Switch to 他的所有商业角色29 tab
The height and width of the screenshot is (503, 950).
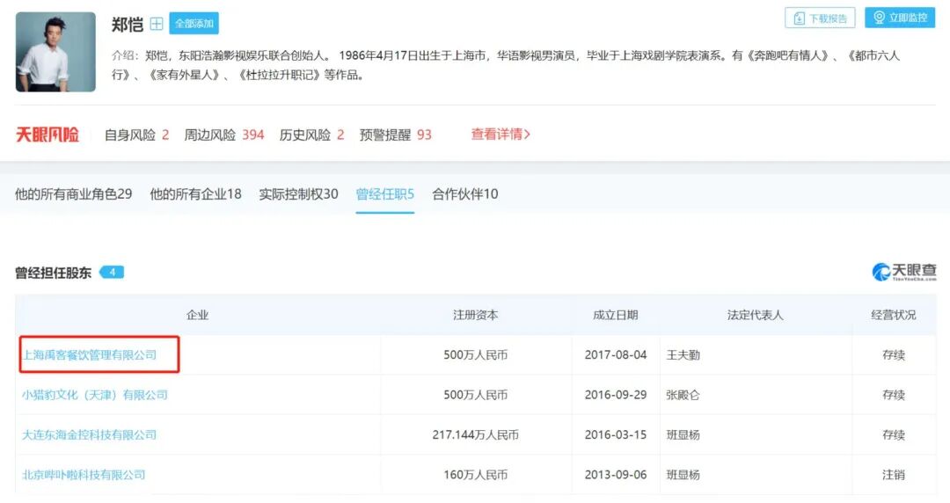click(x=73, y=194)
